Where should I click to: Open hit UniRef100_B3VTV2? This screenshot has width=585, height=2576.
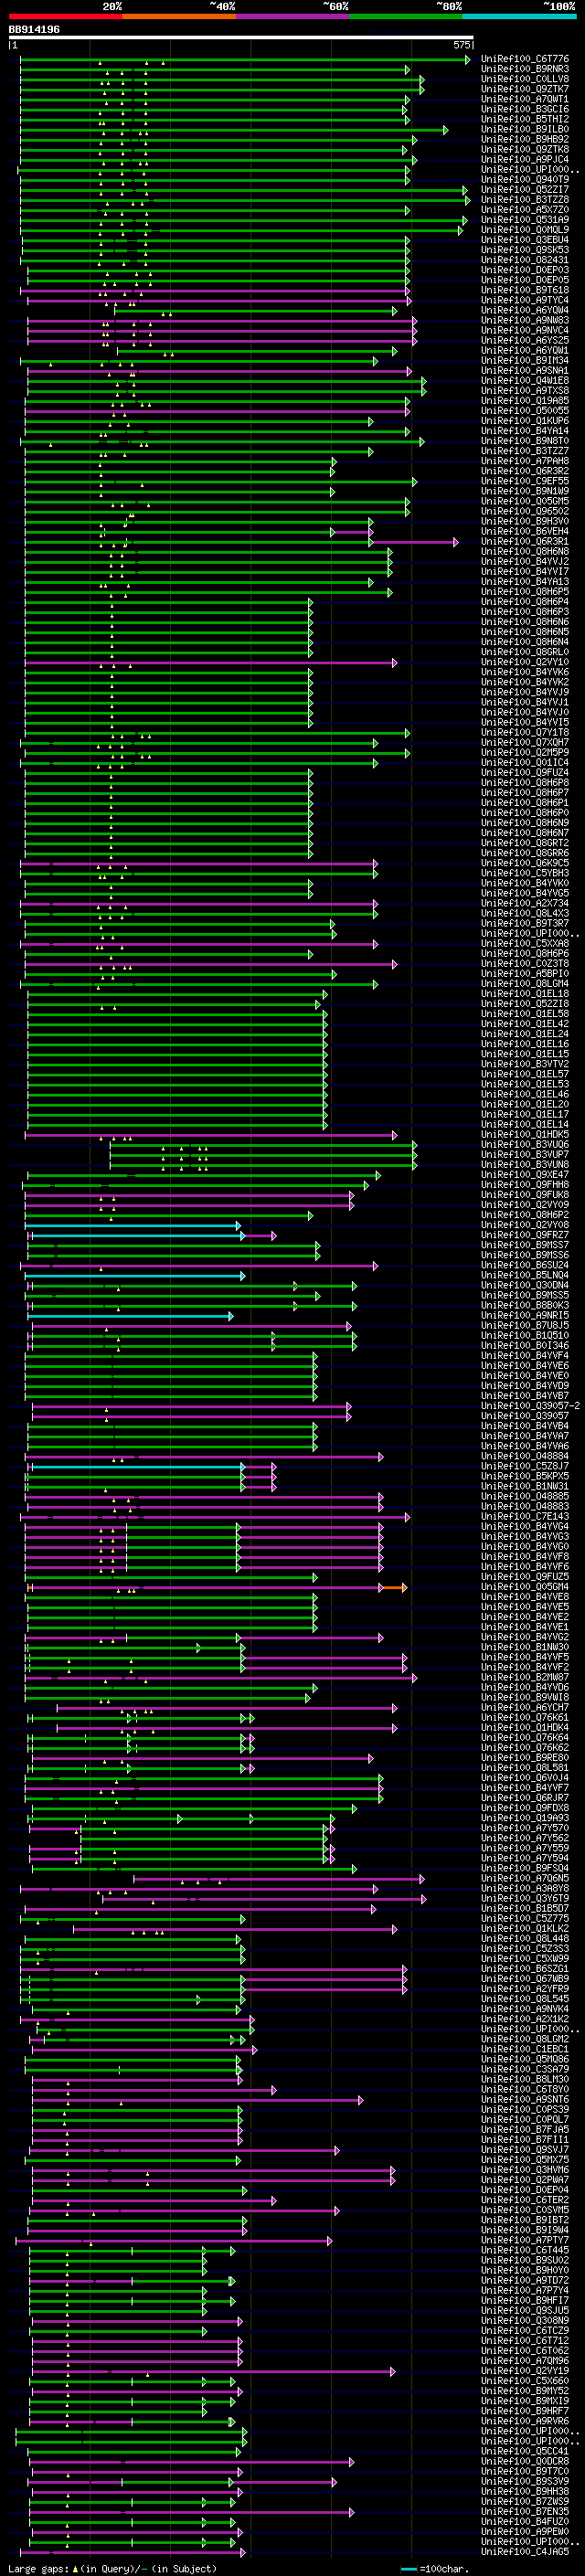pos(525,1064)
